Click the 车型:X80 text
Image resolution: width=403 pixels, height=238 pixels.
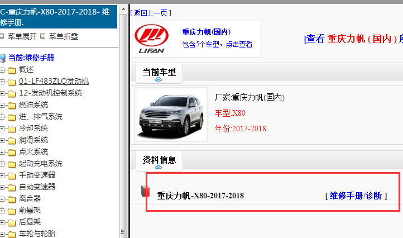pos(230,113)
